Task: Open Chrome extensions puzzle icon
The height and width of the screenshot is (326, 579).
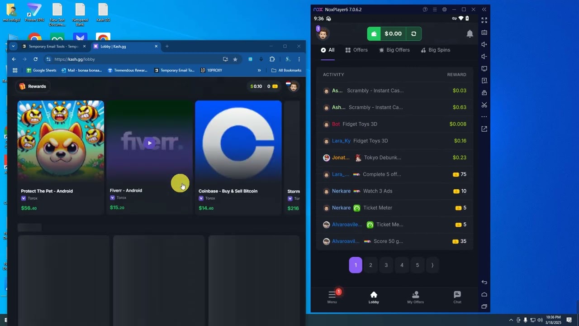Action: point(272,59)
